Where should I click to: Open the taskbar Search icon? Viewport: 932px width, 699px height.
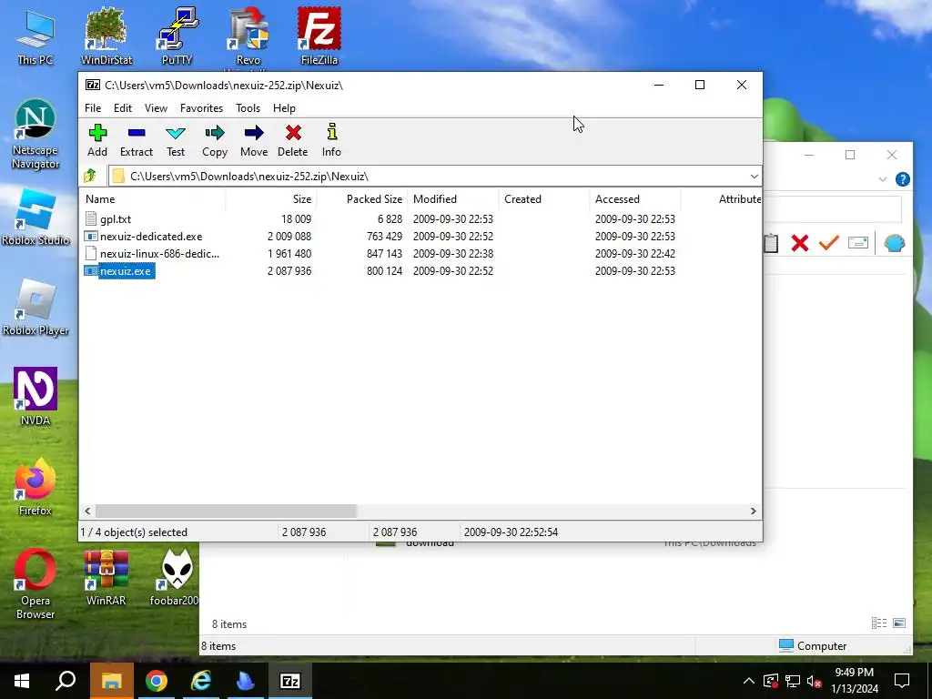66,681
